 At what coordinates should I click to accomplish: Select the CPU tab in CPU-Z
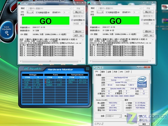point(96,72)
